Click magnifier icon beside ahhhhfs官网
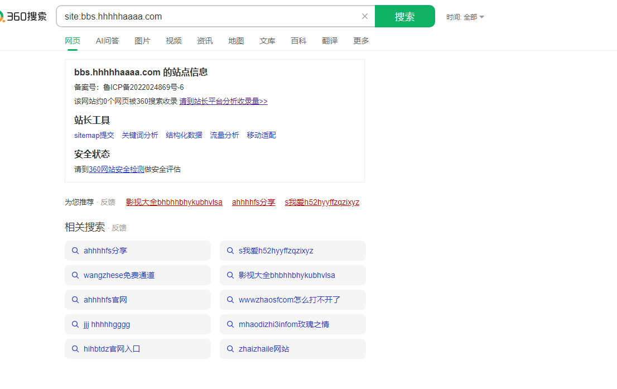The image size is (617, 389). [75, 300]
